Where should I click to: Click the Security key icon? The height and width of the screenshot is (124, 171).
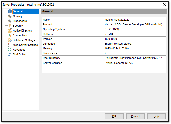tap(10, 26)
